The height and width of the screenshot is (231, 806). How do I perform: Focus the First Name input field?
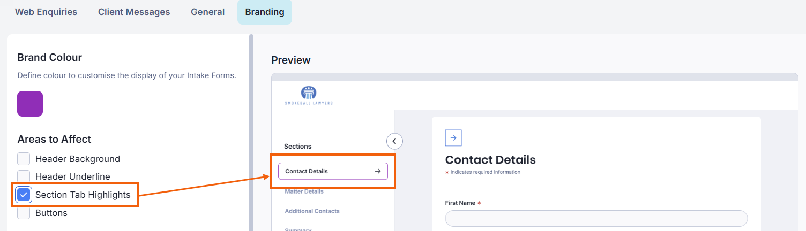(x=596, y=218)
